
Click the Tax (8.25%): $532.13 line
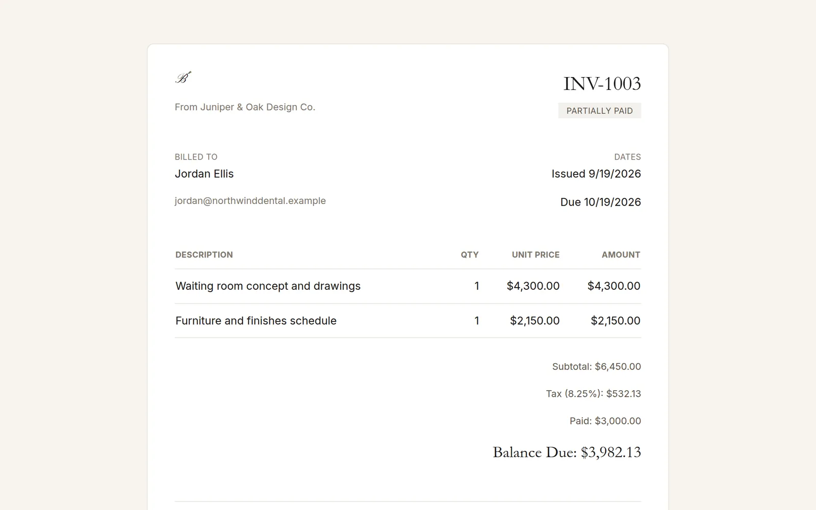pyautogui.click(x=594, y=394)
